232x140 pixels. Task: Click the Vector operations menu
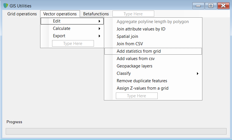[60, 14]
